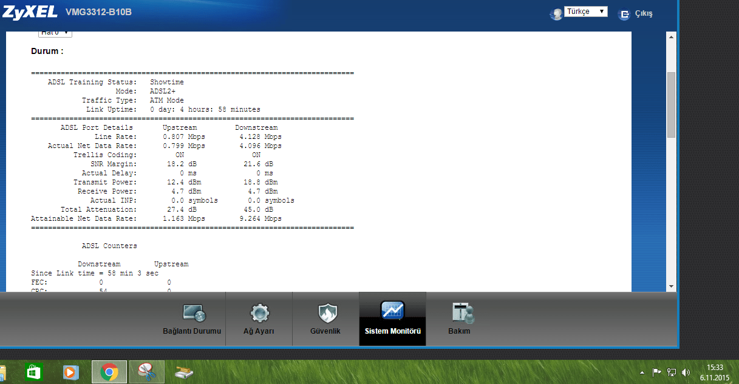The image size is (739, 384).
Task: Click the Çıkış logout link
Action: click(x=644, y=14)
